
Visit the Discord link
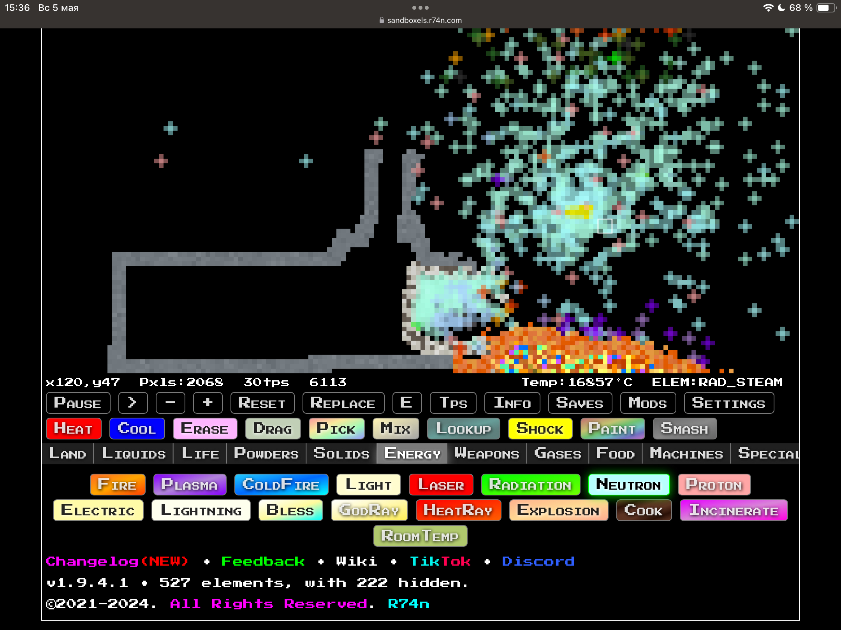pyautogui.click(x=538, y=561)
